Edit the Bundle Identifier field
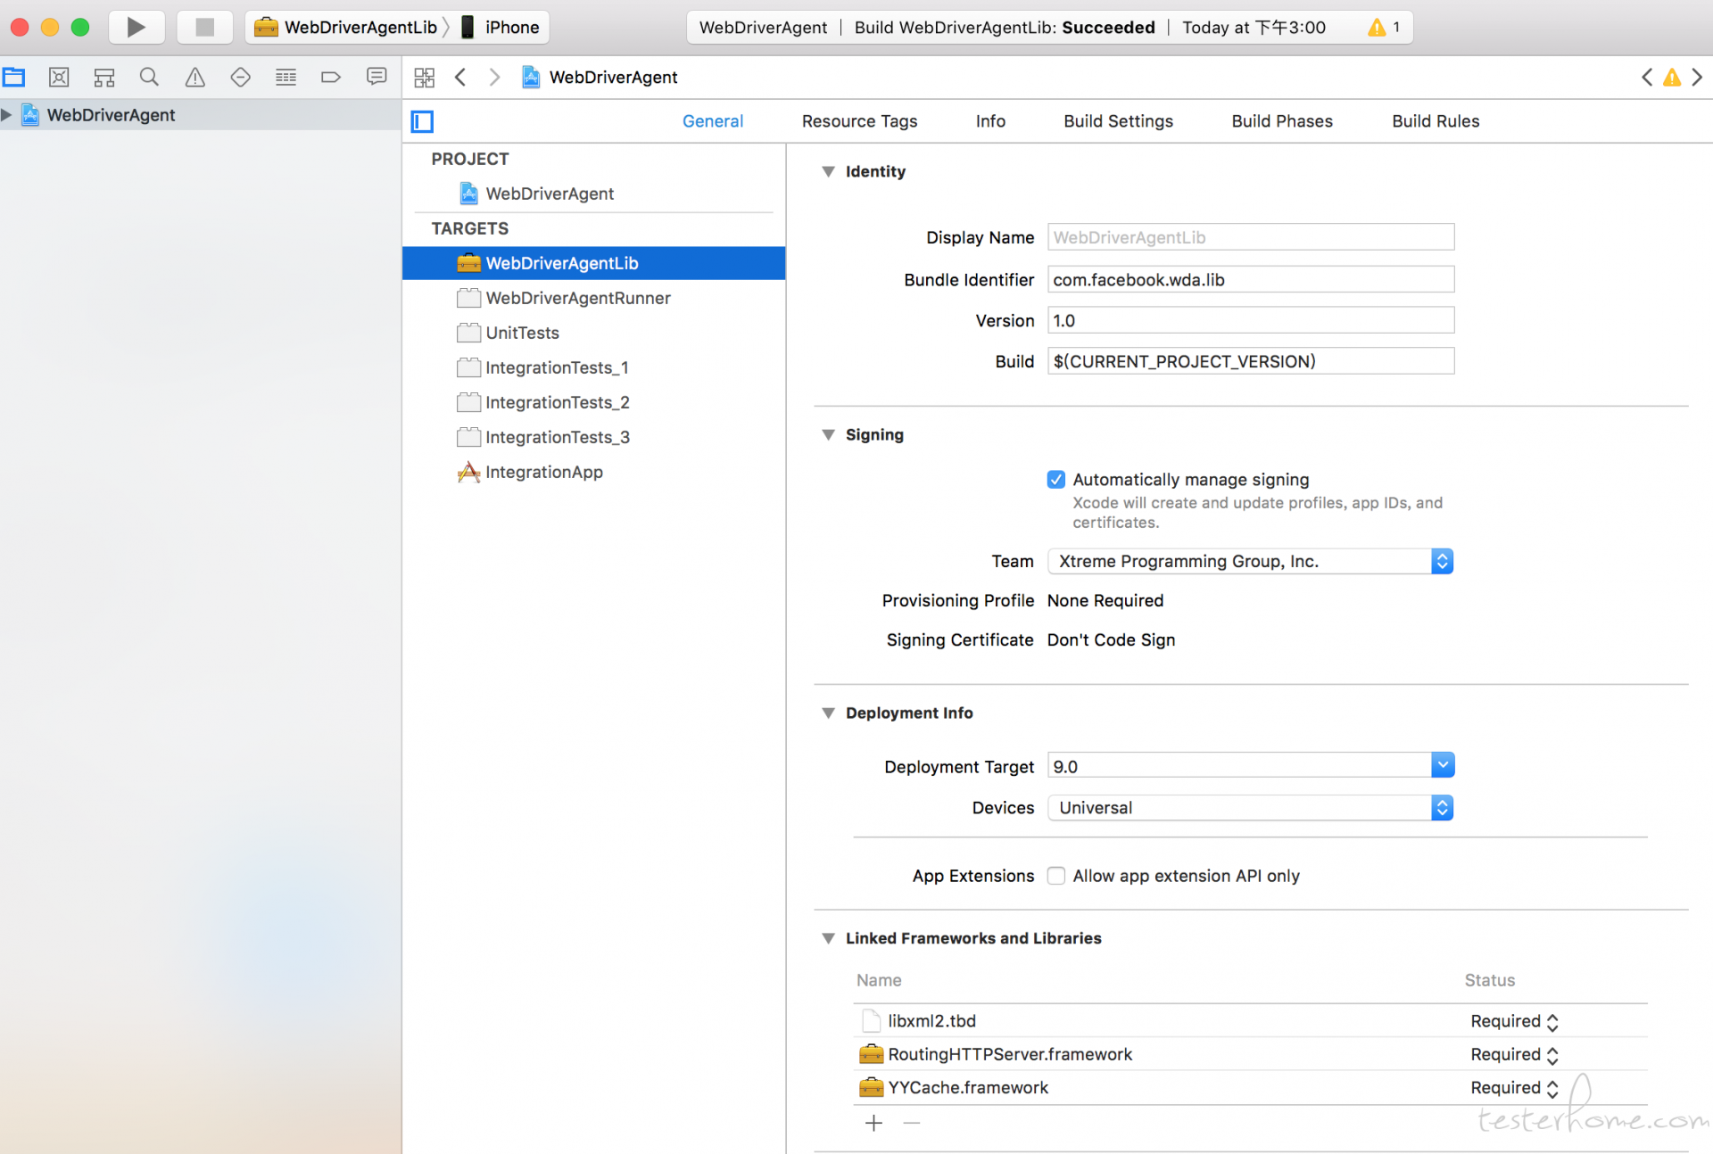The width and height of the screenshot is (1713, 1154). point(1251,279)
